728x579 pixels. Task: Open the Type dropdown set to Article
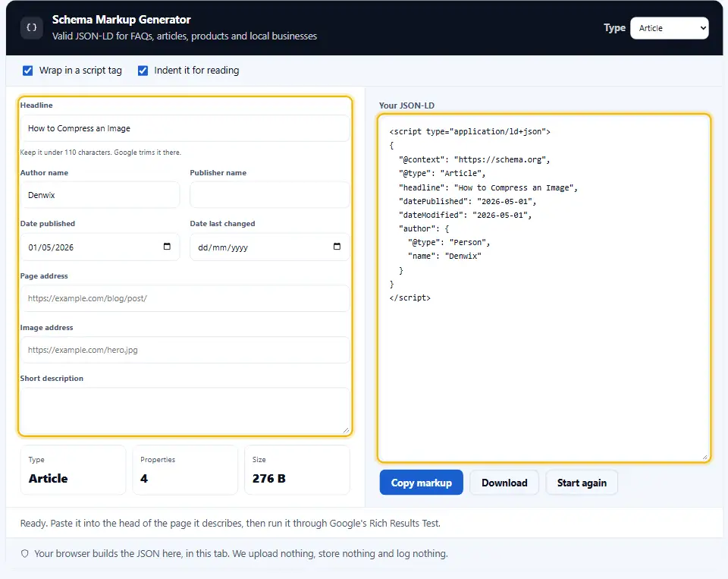coord(670,28)
